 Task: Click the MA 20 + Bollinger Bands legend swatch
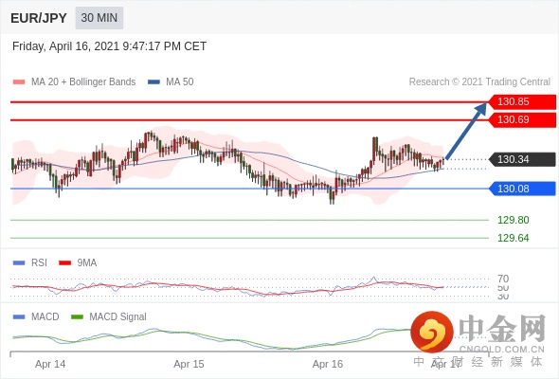pos(19,82)
